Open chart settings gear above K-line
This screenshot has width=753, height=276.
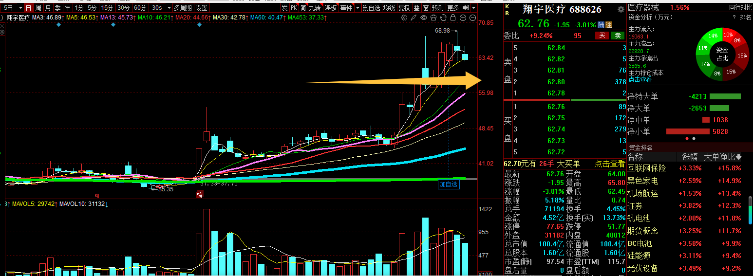[404, 18]
